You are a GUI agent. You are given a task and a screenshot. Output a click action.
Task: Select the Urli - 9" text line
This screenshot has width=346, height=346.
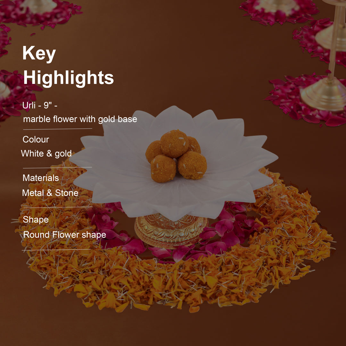[x=40, y=105]
